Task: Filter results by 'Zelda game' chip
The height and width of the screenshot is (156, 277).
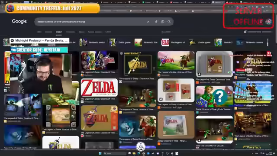Action: (x=120, y=42)
